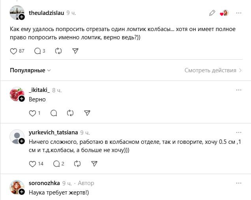This screenshot has width=251, height=200.
Task: Reply to _ikitaki_ comment
Action: click(x=54, y=113)
